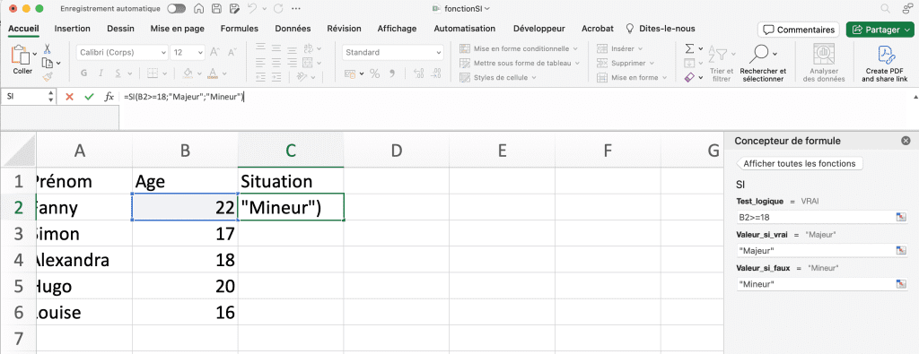The image size is (919, 354).
Task: Select the Données tab
Action: click(x=293, y=29)
